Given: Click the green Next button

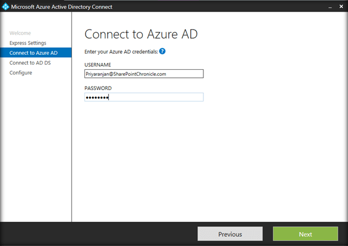Looking at the screenshot, I should (305, 234).
